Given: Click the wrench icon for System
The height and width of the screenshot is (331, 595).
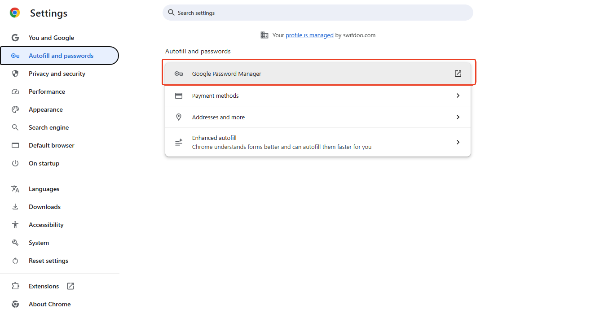Looking at the screenshot, I should [15, 243].
